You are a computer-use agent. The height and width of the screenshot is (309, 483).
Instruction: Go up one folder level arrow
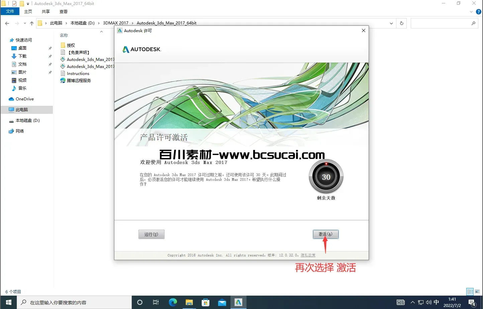pyautogui.click(x=32, y=23)
